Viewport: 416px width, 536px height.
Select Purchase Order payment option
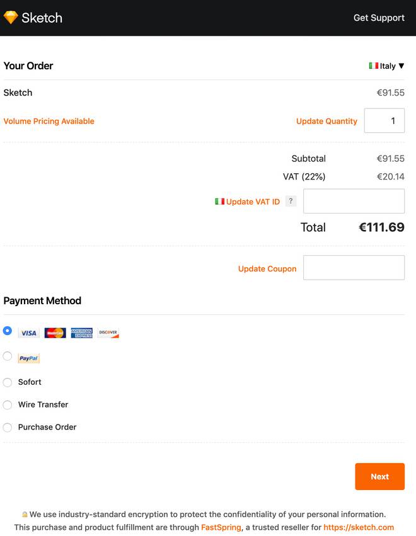click(x=8, y=428)
